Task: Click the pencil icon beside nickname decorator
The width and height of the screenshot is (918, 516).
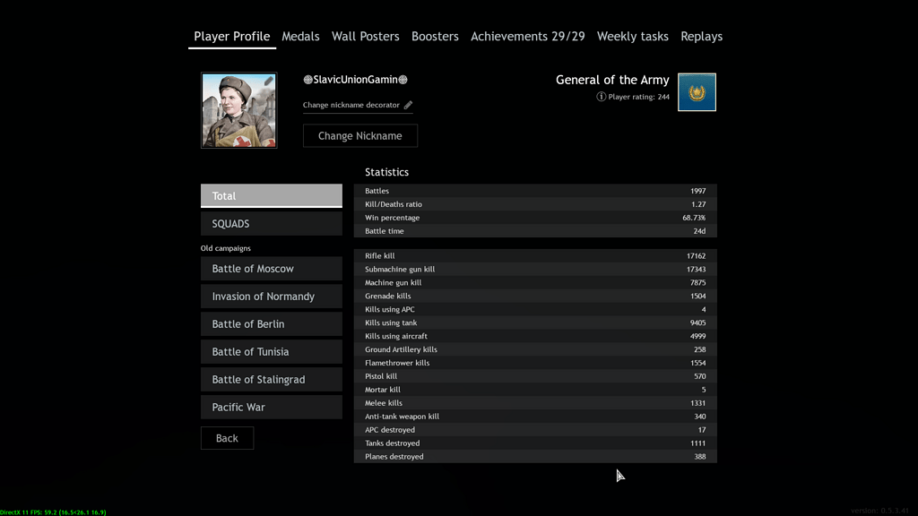Action: 408,106
